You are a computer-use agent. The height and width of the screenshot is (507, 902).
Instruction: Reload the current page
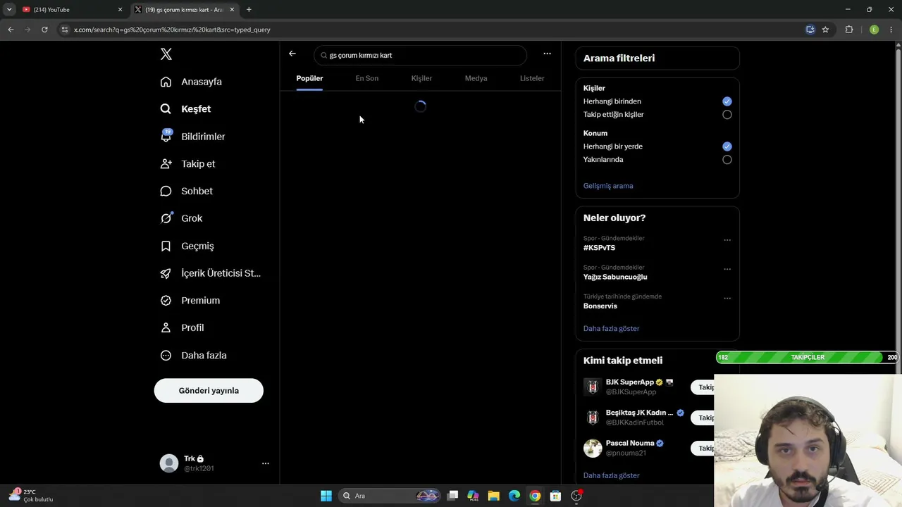(44, 30)
